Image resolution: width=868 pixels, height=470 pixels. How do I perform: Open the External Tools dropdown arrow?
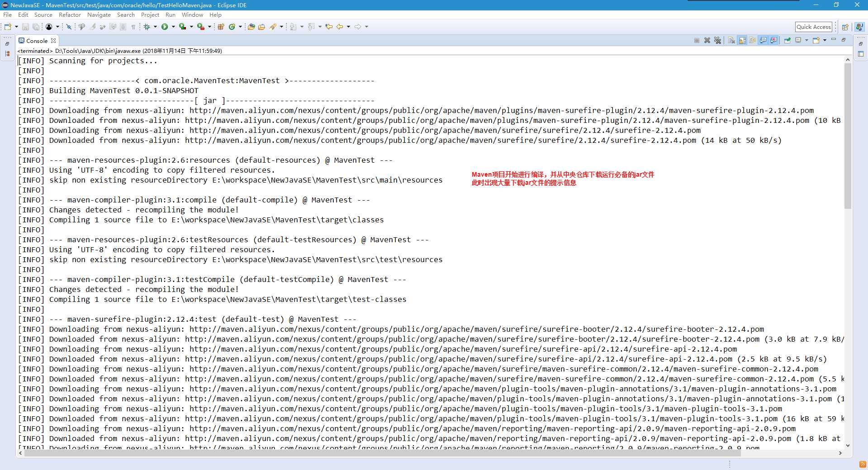[209, 27]
